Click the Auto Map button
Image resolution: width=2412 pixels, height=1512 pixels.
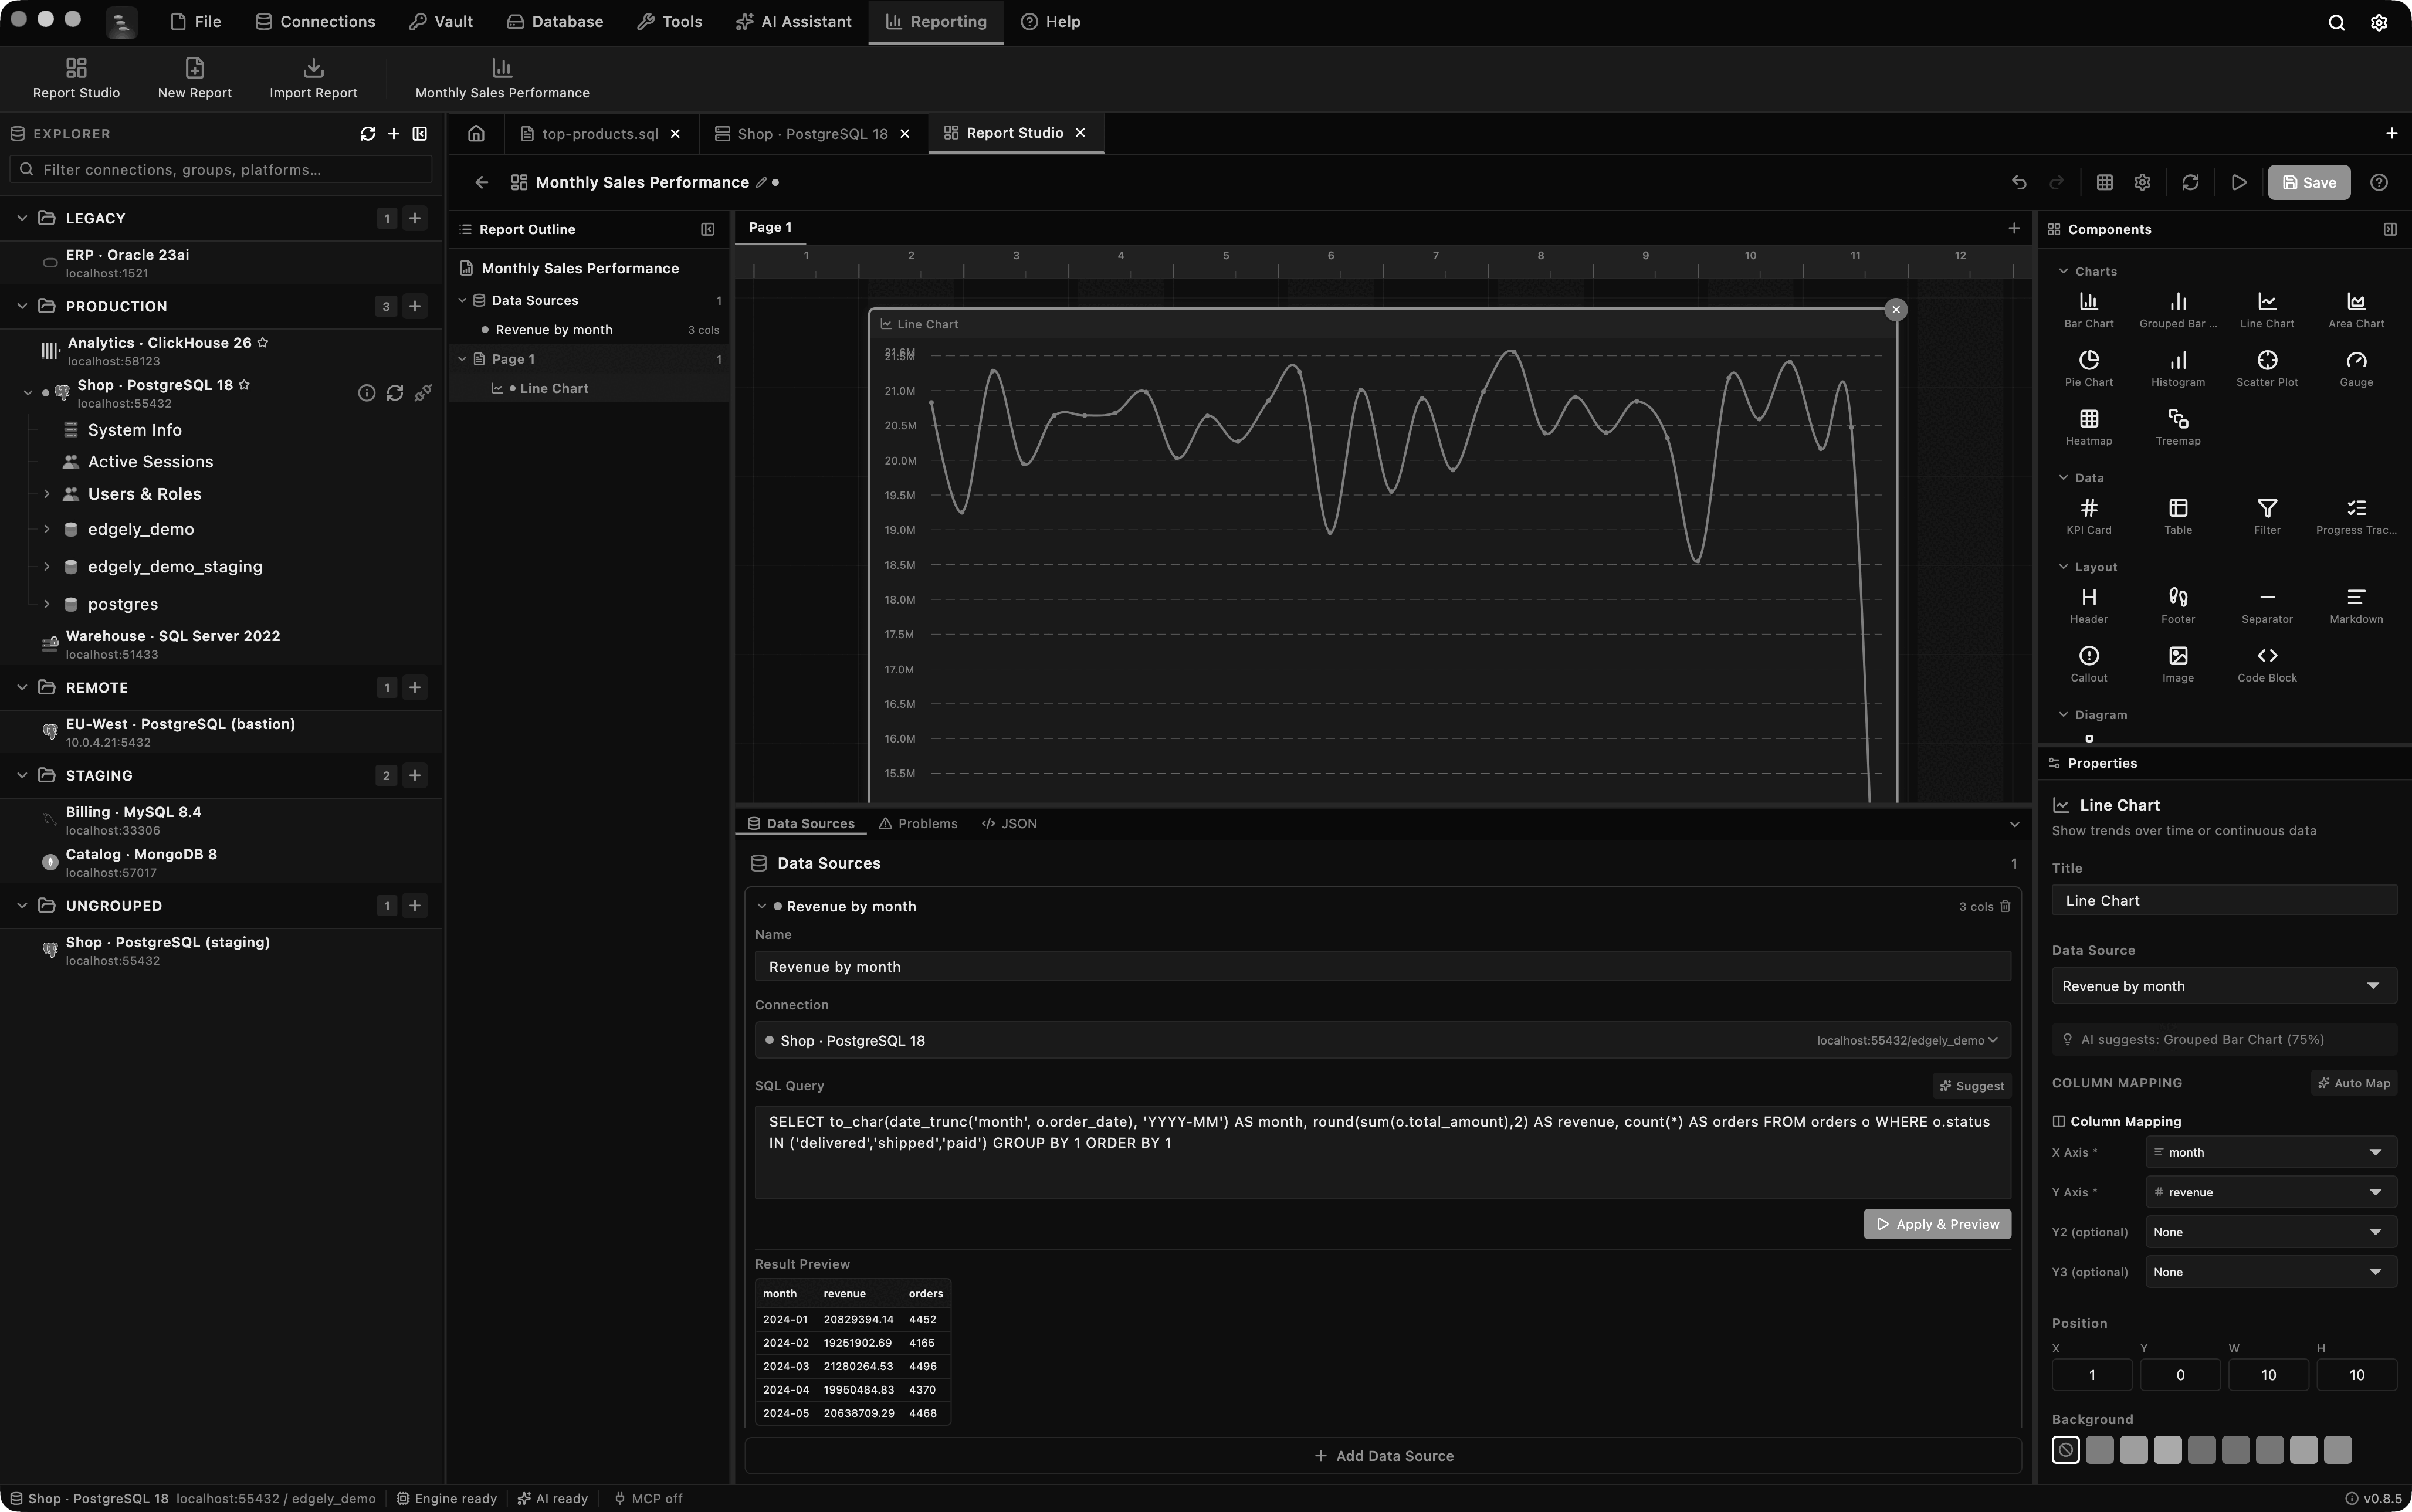point(2353,1083)
